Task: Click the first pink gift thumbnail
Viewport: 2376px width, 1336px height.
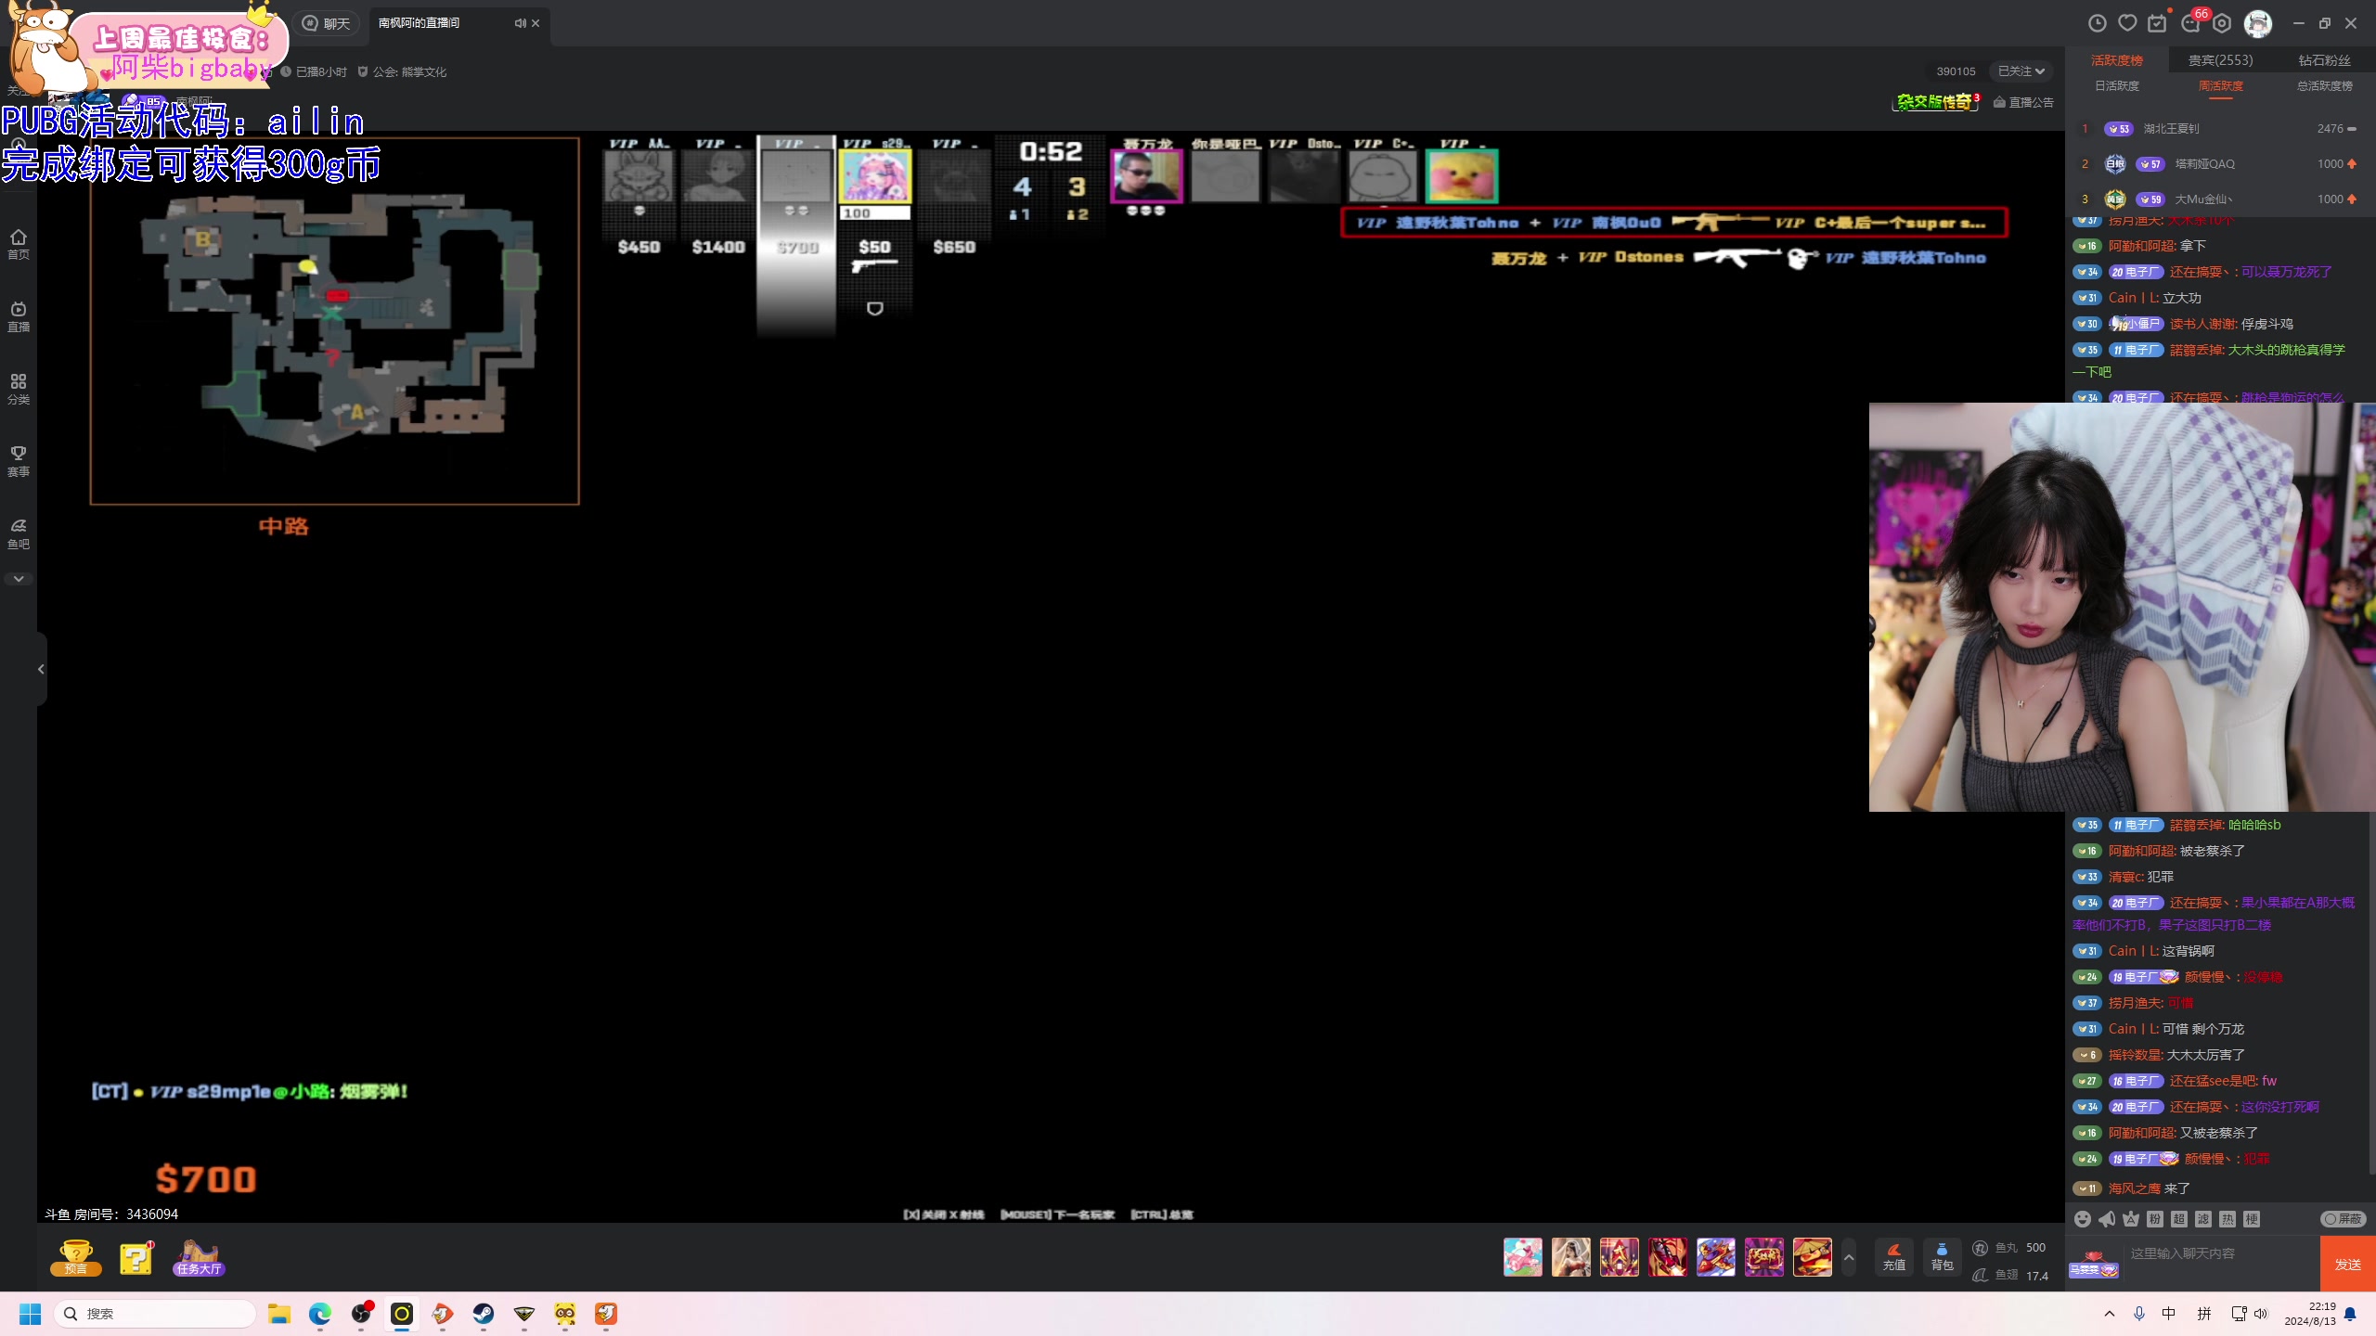Action: click(1523, 1257)
